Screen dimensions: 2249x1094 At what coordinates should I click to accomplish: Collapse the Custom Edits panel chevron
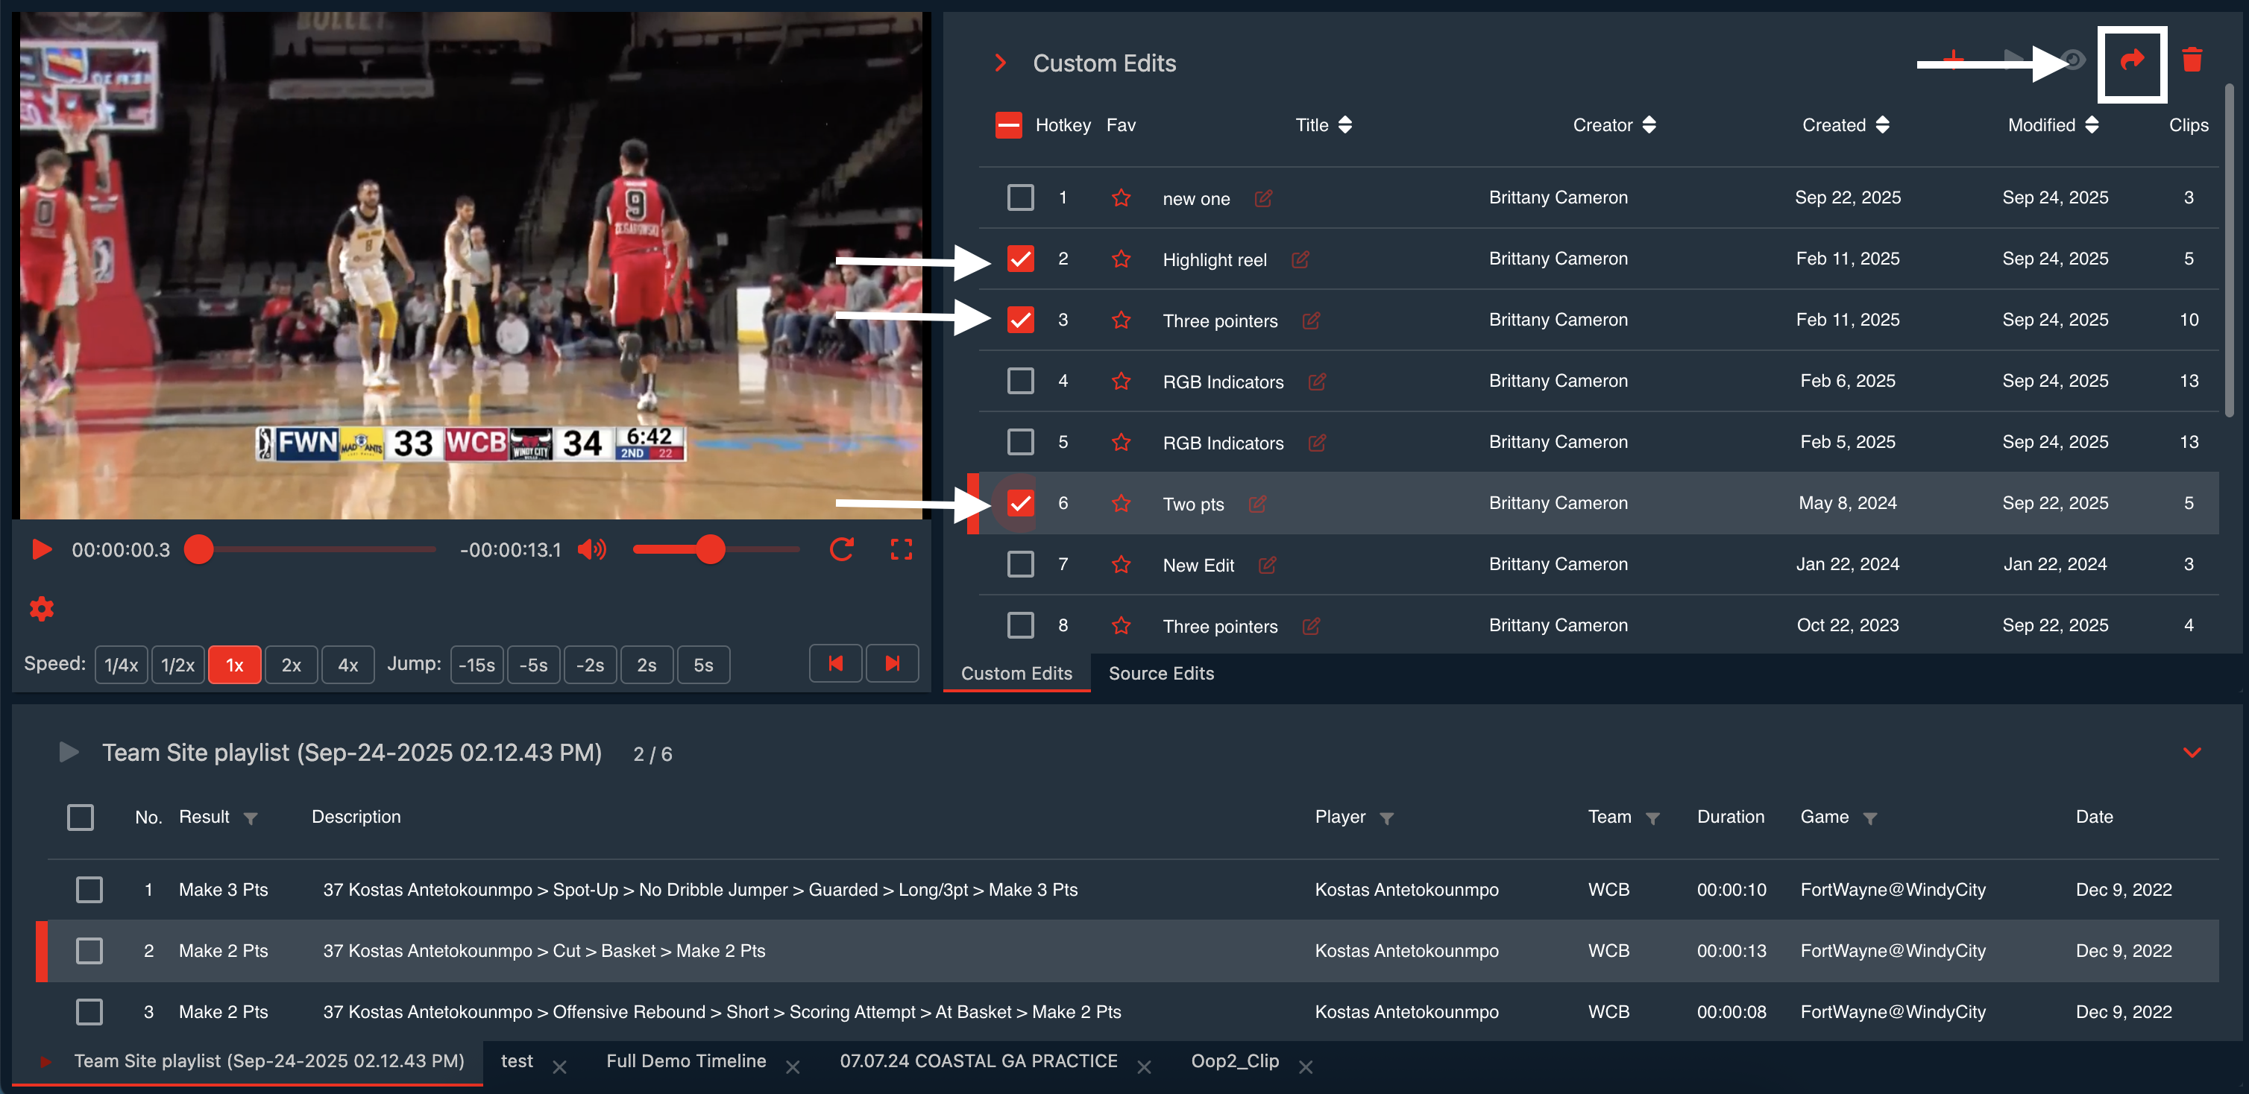(1001, 63)
